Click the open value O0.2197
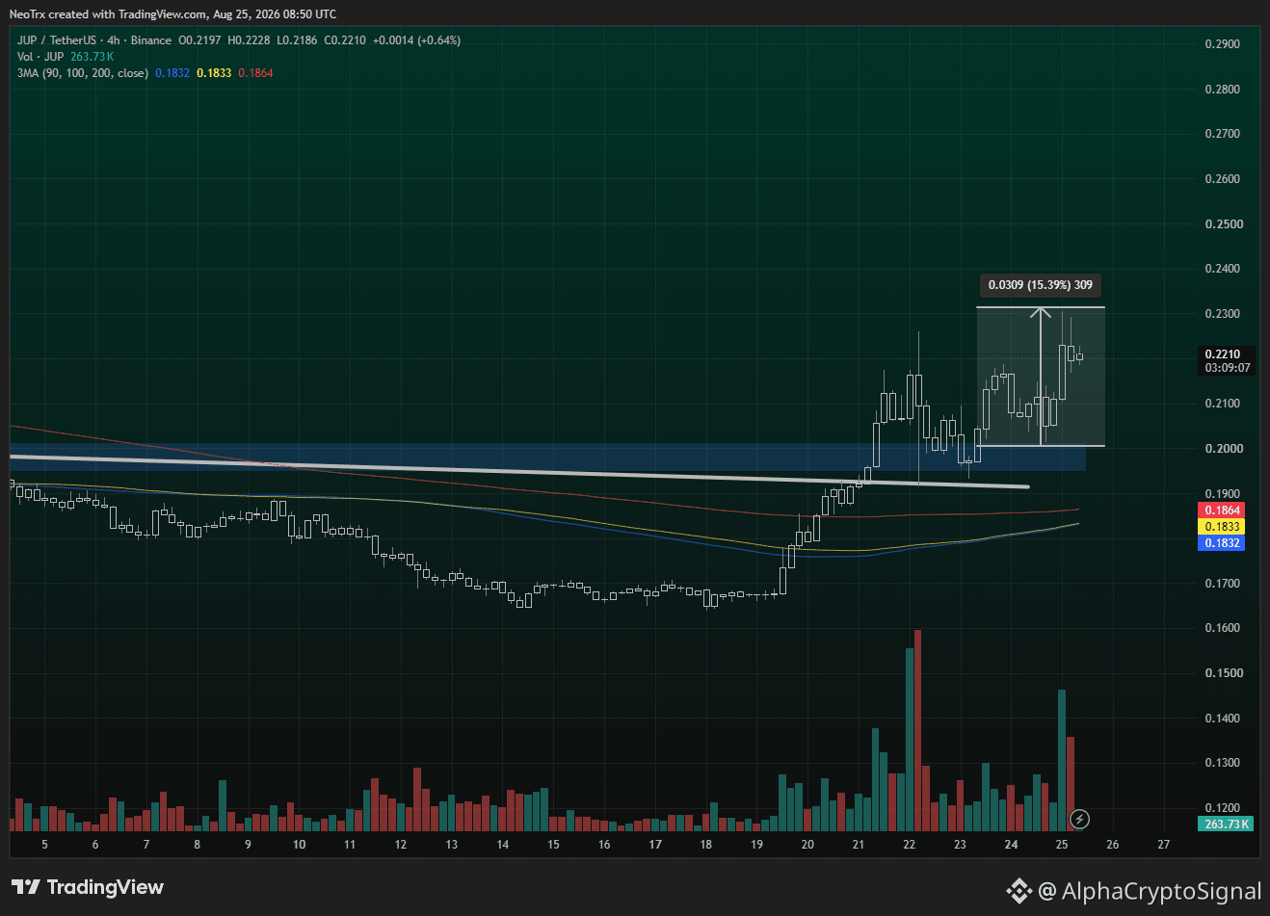The height and width of the screenshot is (916, 1270). click(199, 40)
